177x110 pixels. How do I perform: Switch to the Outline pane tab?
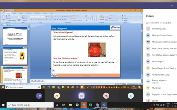9,25
